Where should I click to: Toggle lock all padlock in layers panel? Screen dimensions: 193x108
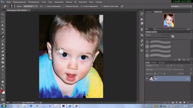[x=164, y=73]
